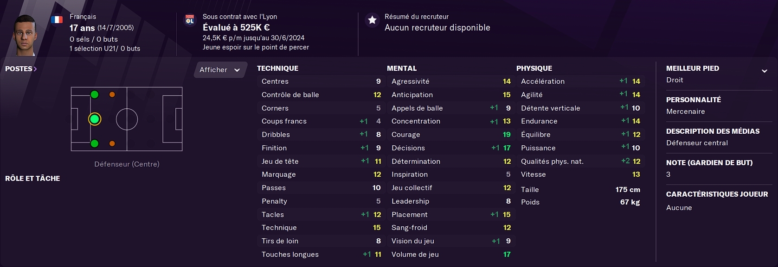Select the highlighted central defender position dot
This screenshot has height=267, width=778.
click(x=95, y=119)
